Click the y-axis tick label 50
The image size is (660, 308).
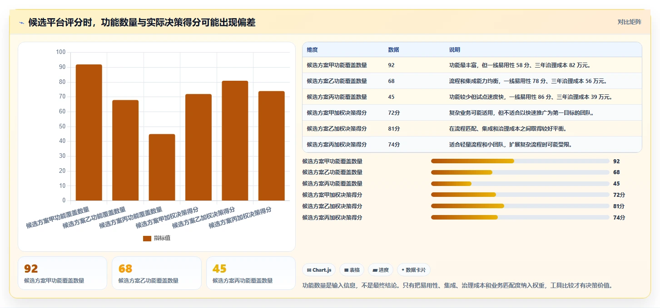(x=62, y=126)
